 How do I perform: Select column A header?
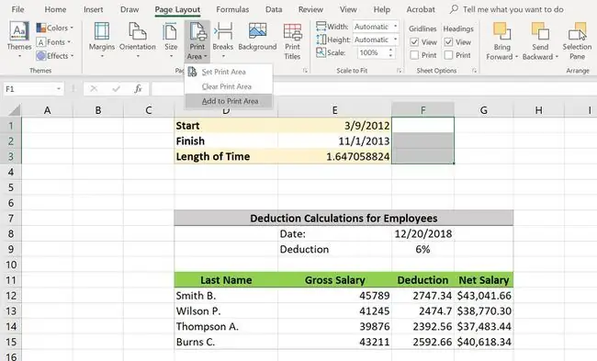(47, 110)
